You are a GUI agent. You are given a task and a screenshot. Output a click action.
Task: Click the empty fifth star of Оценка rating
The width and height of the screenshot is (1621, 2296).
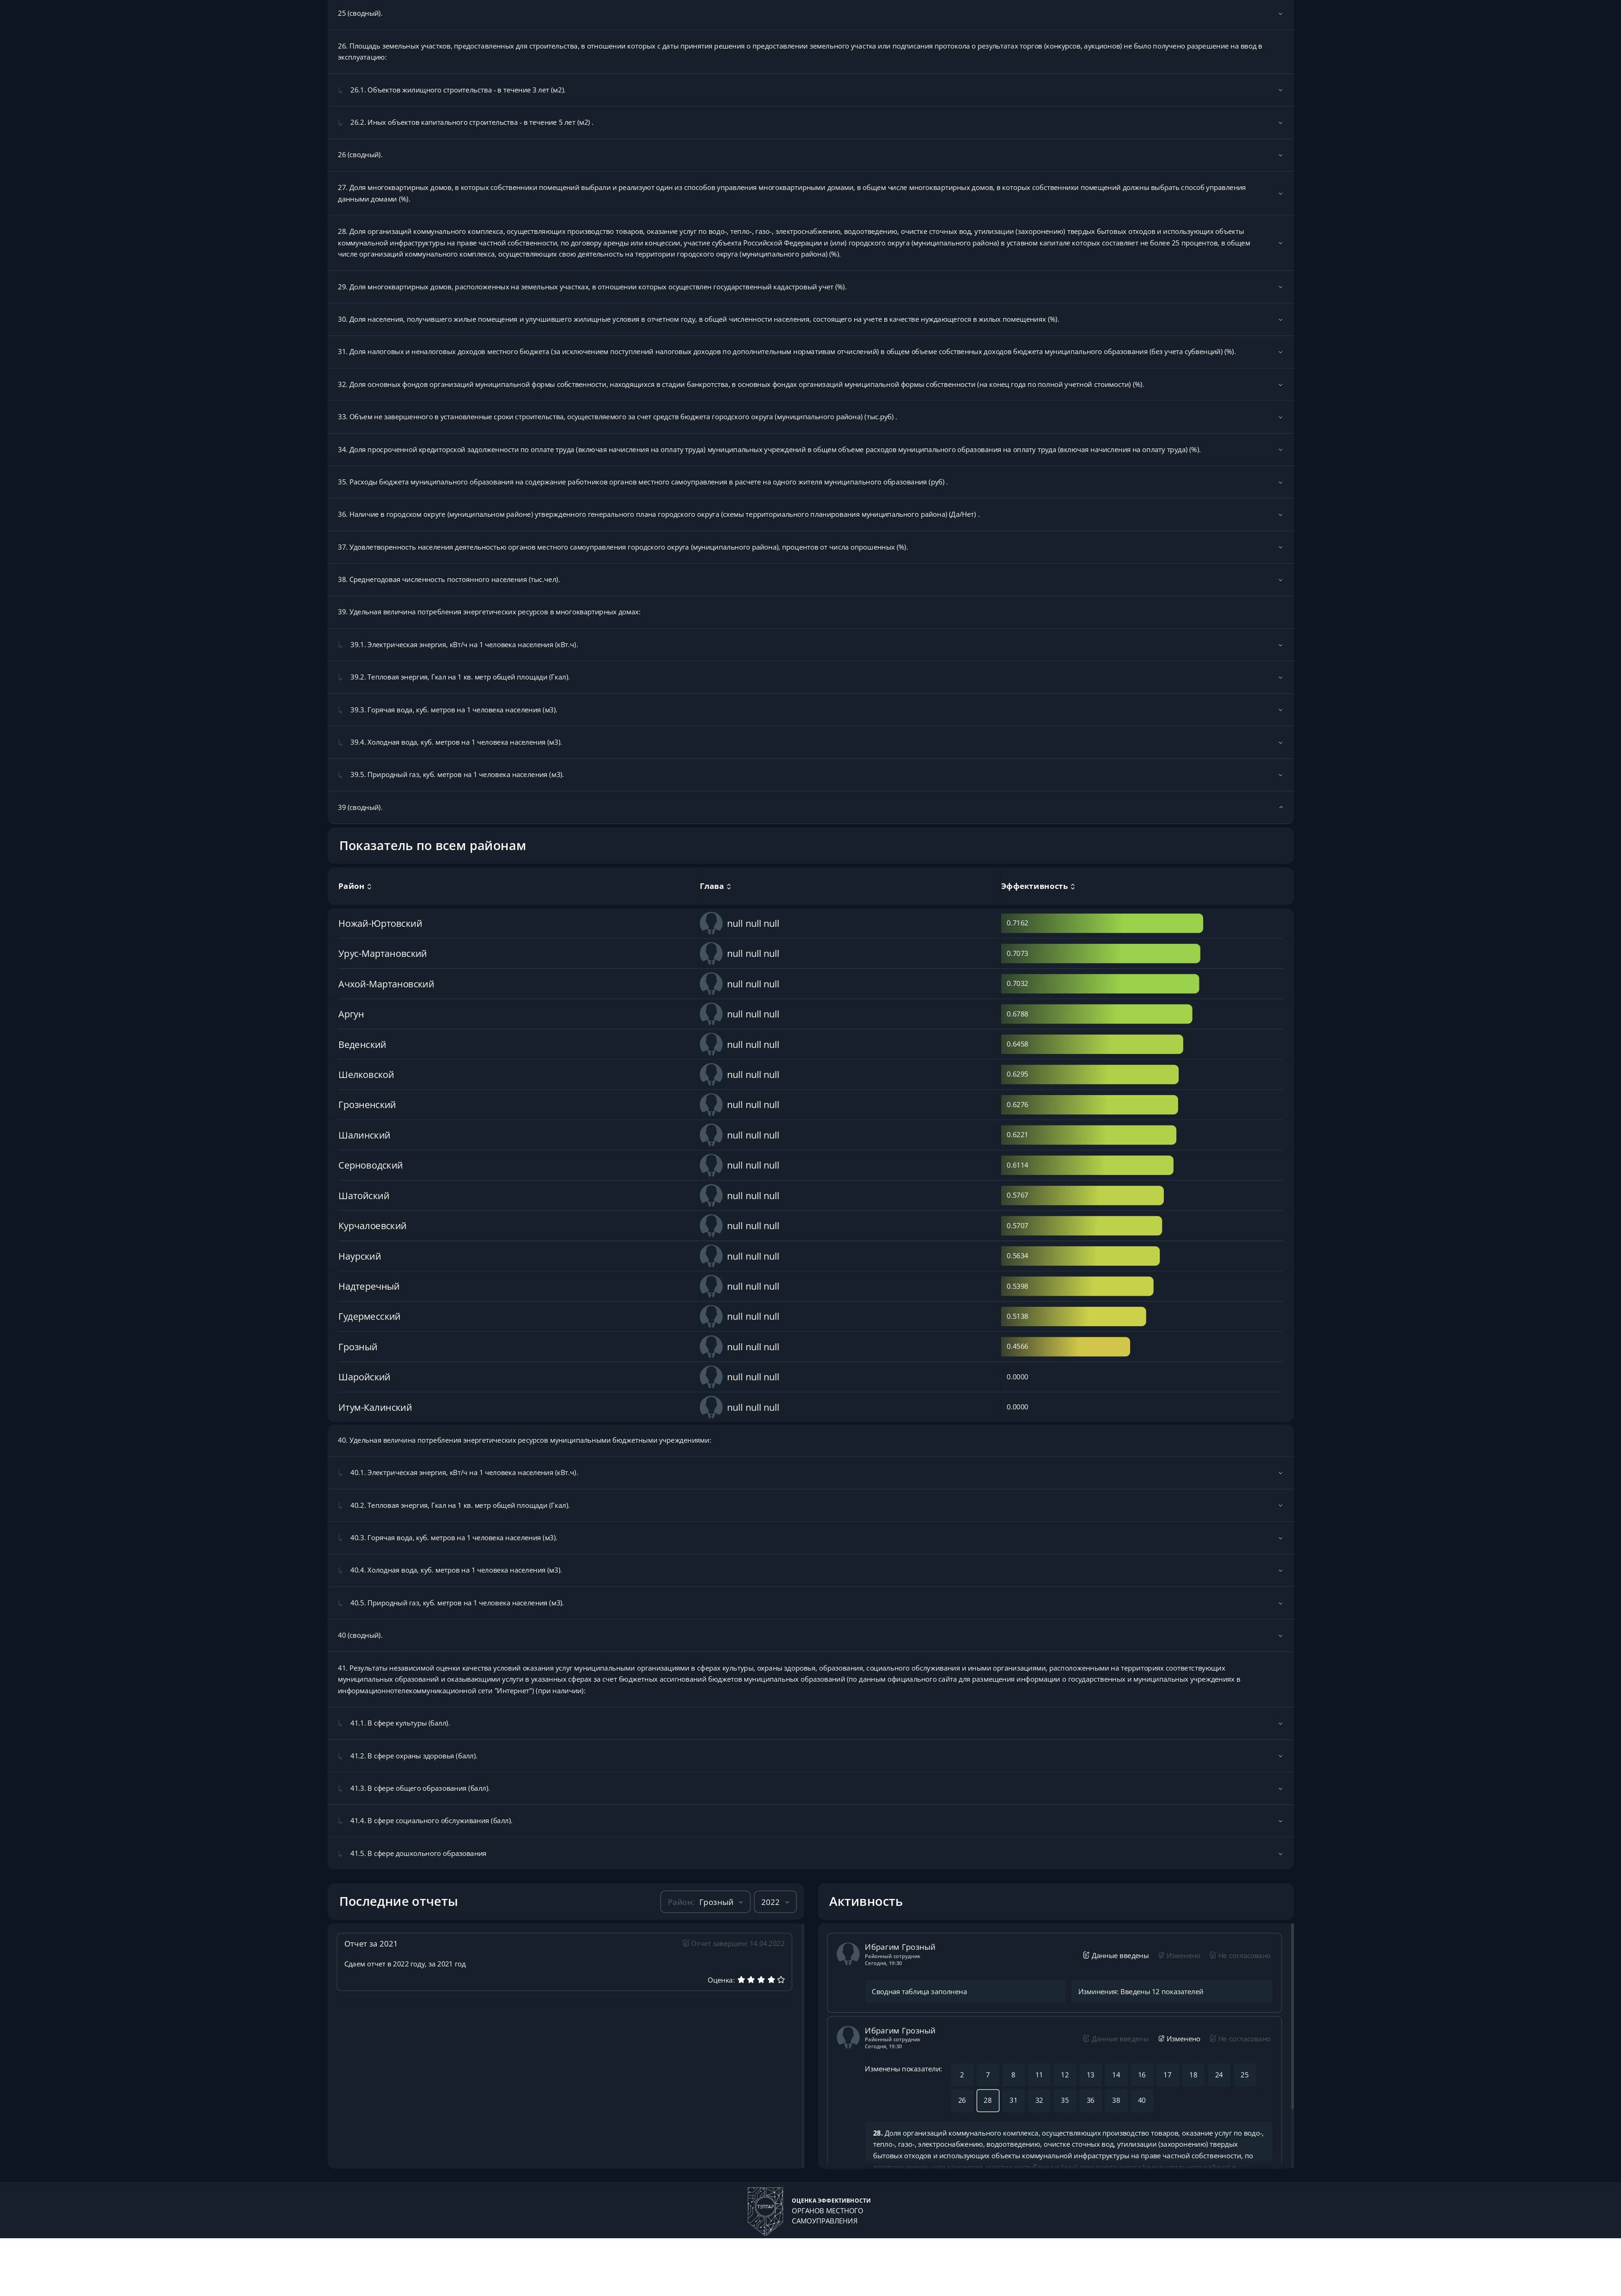pos(781,1979)
